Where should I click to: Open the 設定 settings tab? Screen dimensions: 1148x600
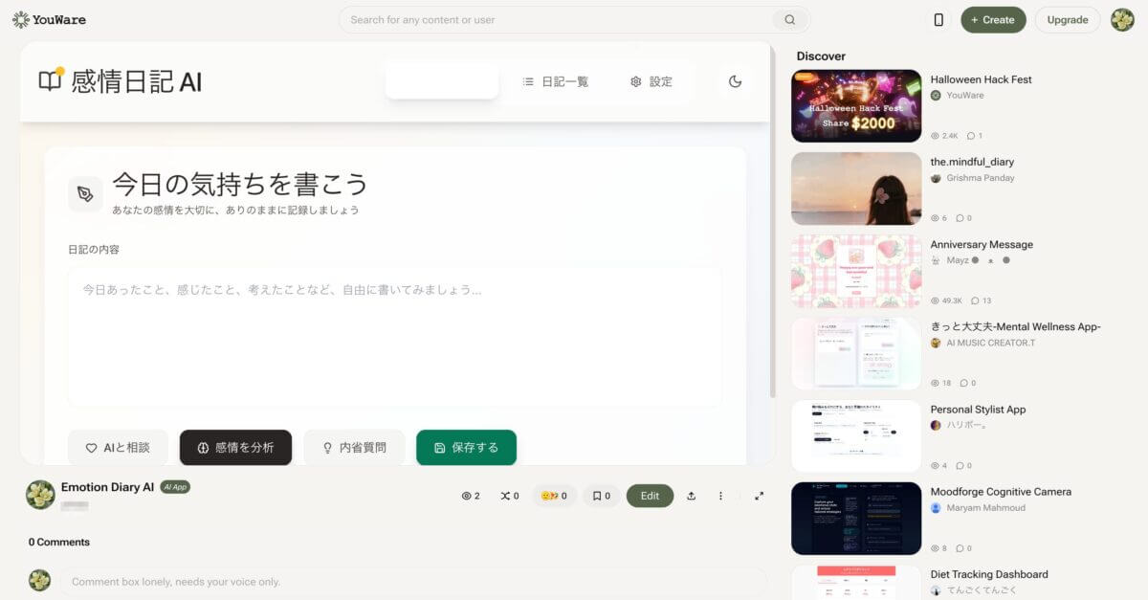(x=651, y=81)
